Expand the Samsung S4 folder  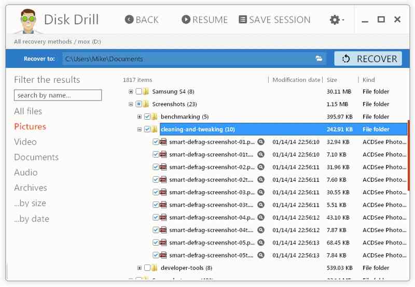point(131,92)
